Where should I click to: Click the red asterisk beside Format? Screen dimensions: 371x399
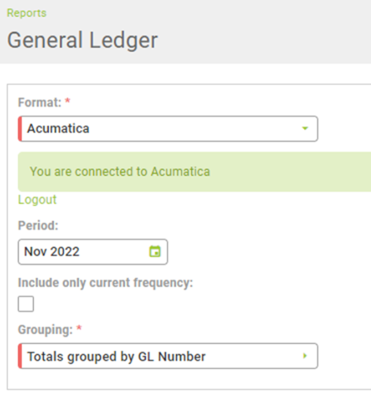[68, 102]
